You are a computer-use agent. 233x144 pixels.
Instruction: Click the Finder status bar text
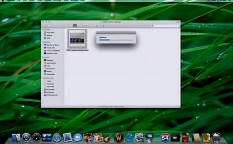click(111, 106)
